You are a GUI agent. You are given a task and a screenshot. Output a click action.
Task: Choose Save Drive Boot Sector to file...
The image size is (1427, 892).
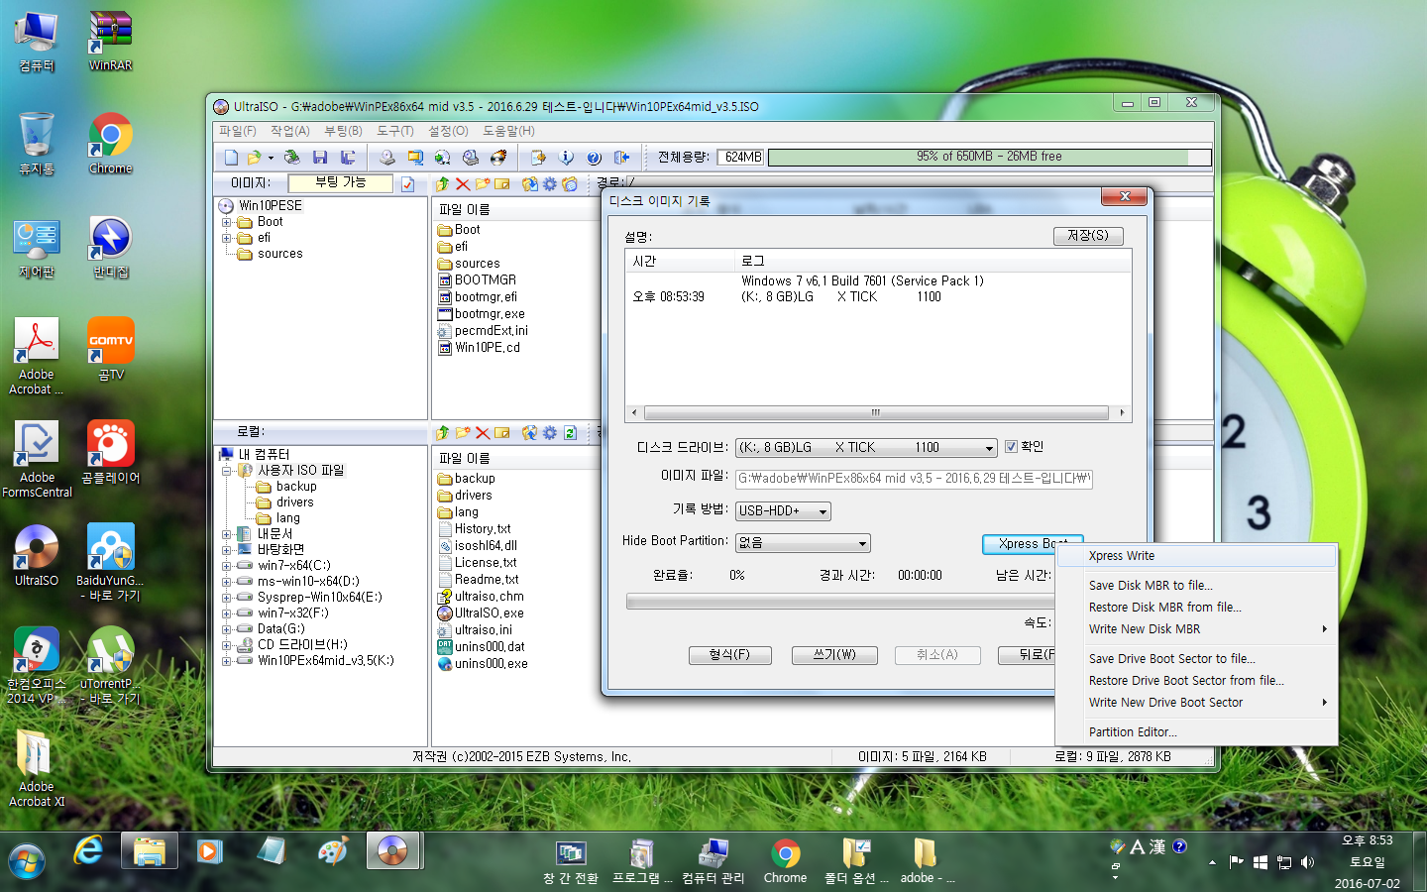1196,659
